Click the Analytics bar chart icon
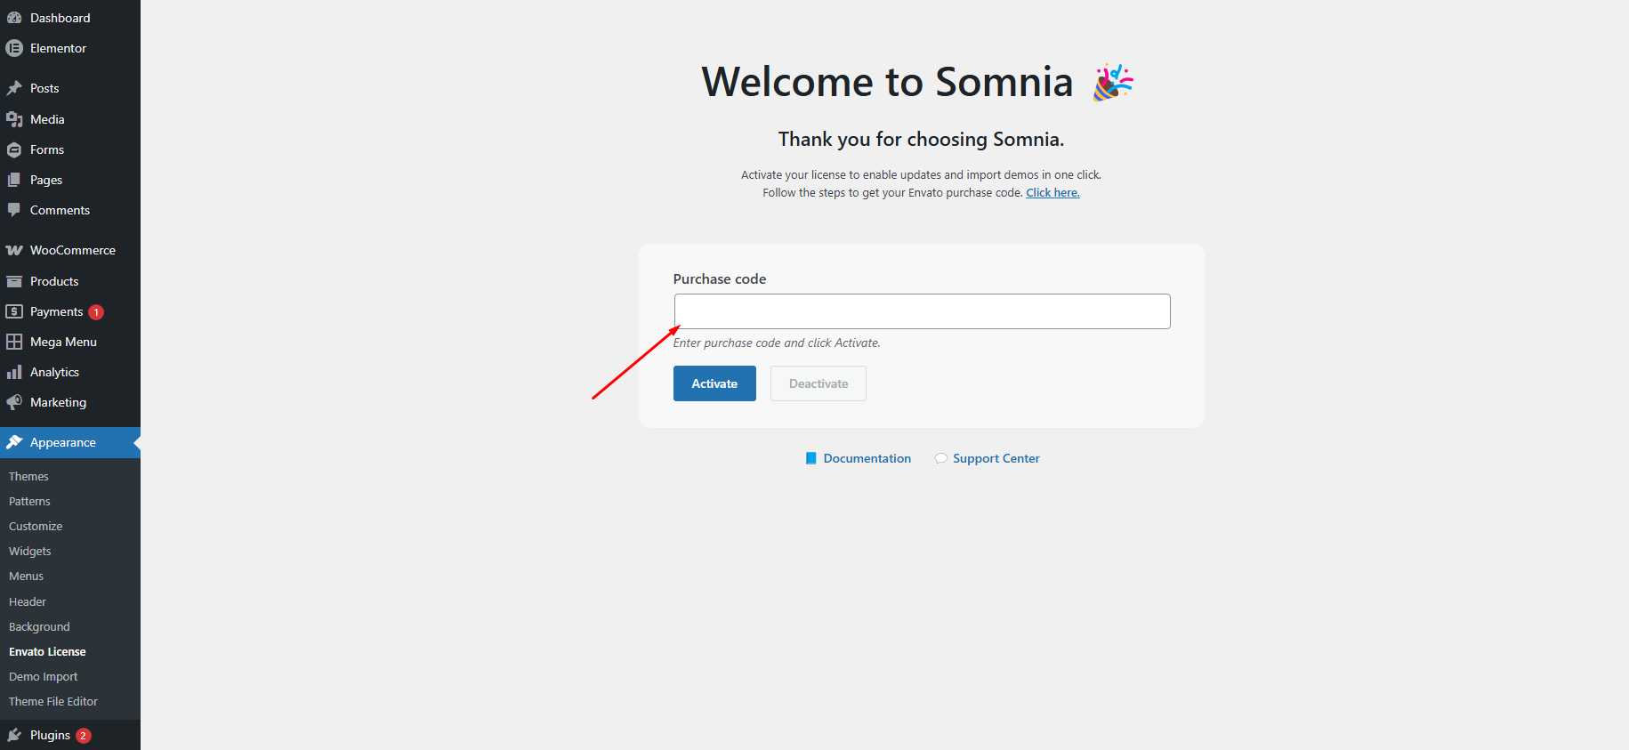 (14, 372)
